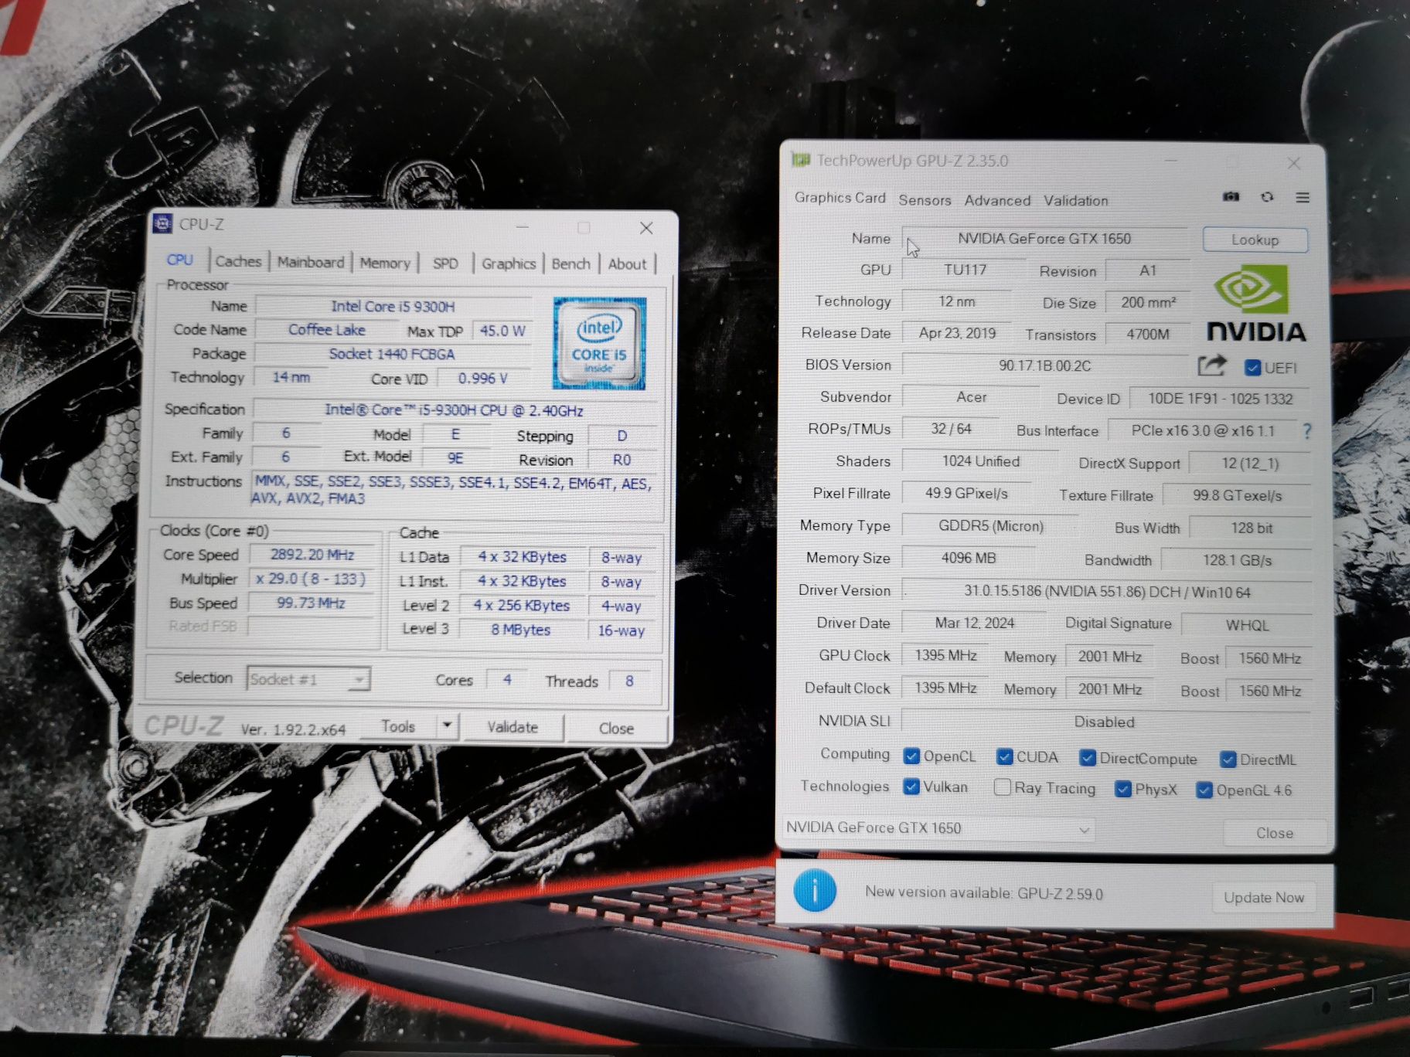Toggle the OpenCL checkbox

click(x=911, y=756)
